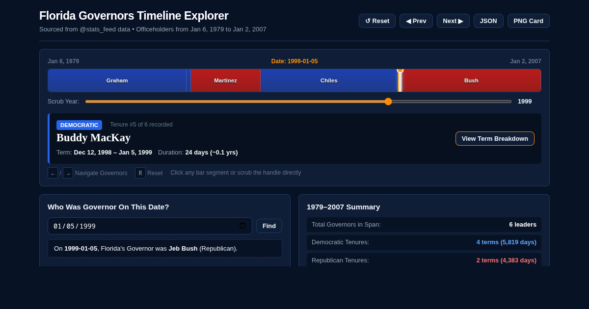589x309 pixels.
Task: Click the left arrow key hint icon
Action: tap(53, 173)
